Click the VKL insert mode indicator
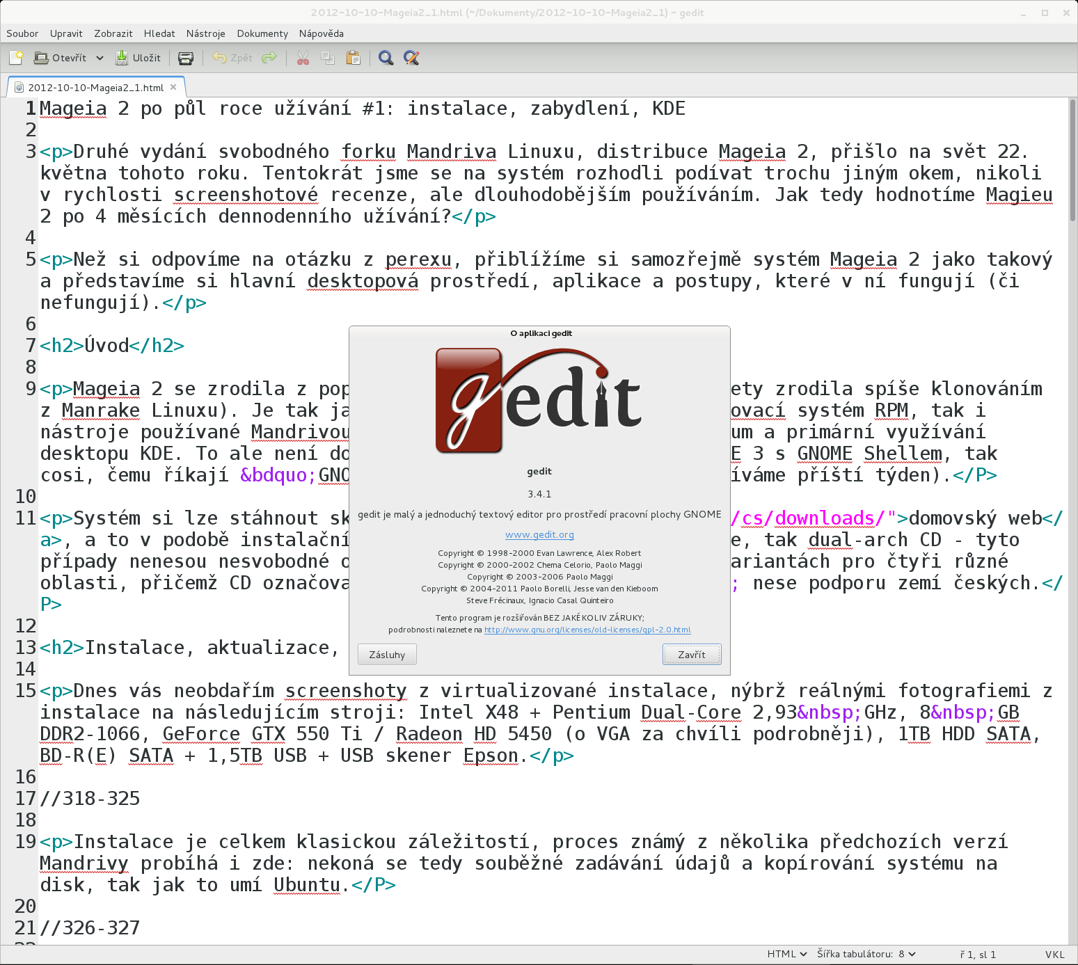The image size is (1078, 965). click(1054, 955)
